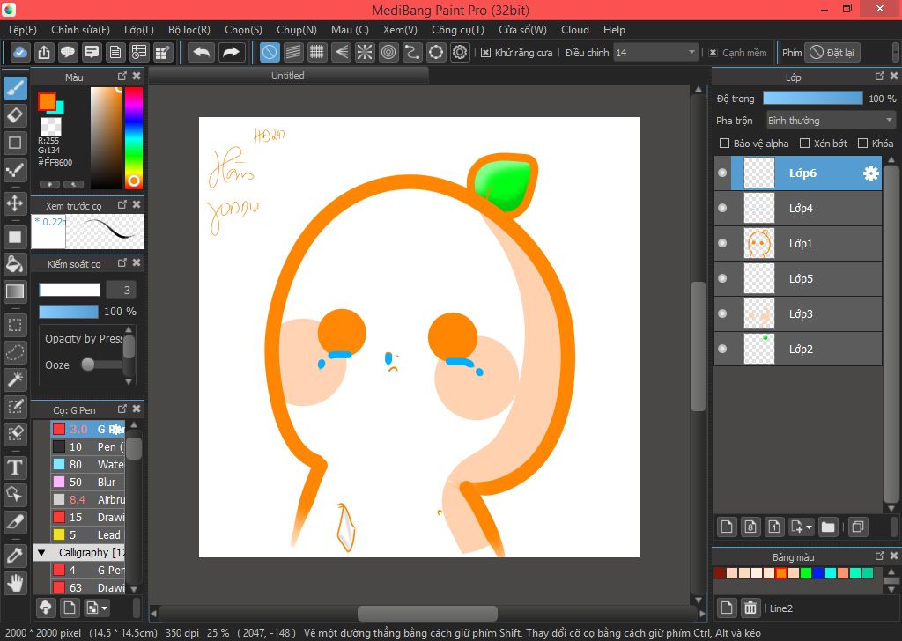The image size is (902, 641).
Task: Select the Eraser tool
Action: point(15,115)
